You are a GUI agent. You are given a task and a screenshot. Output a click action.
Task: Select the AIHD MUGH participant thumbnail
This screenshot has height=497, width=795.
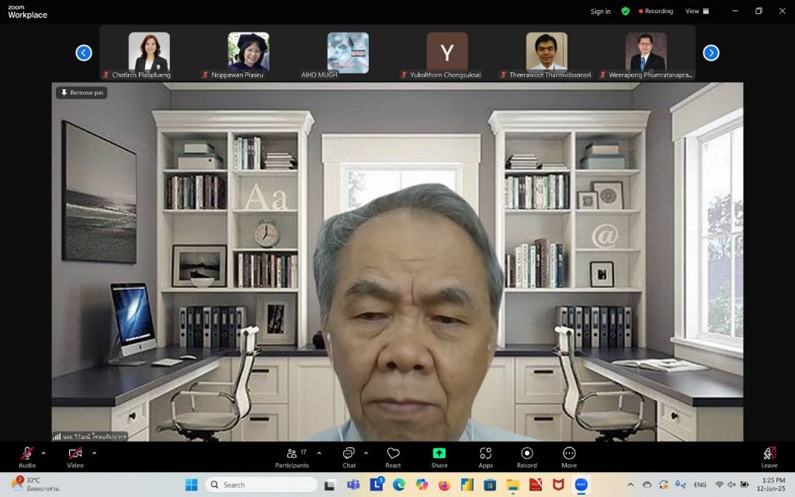coord(348,52)
